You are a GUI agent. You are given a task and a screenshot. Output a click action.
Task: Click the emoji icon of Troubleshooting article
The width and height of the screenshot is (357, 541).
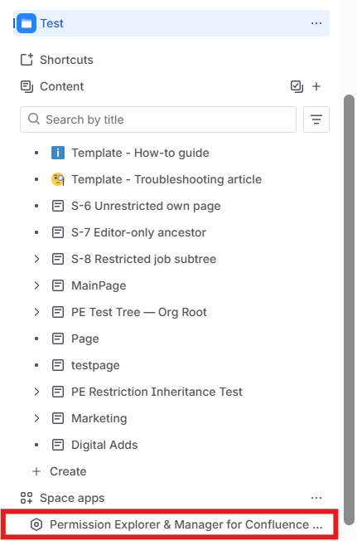(58, 179)
